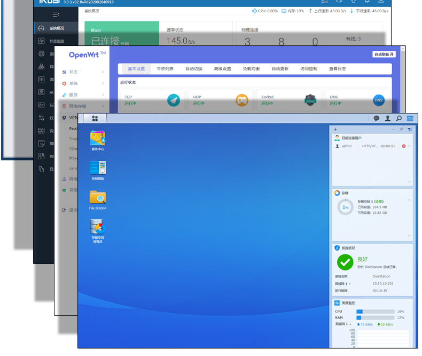The width and height of the screenshot is (422, 356).
Task: Click the gear settings icon in iKuai sidebar
Action: 41,53
